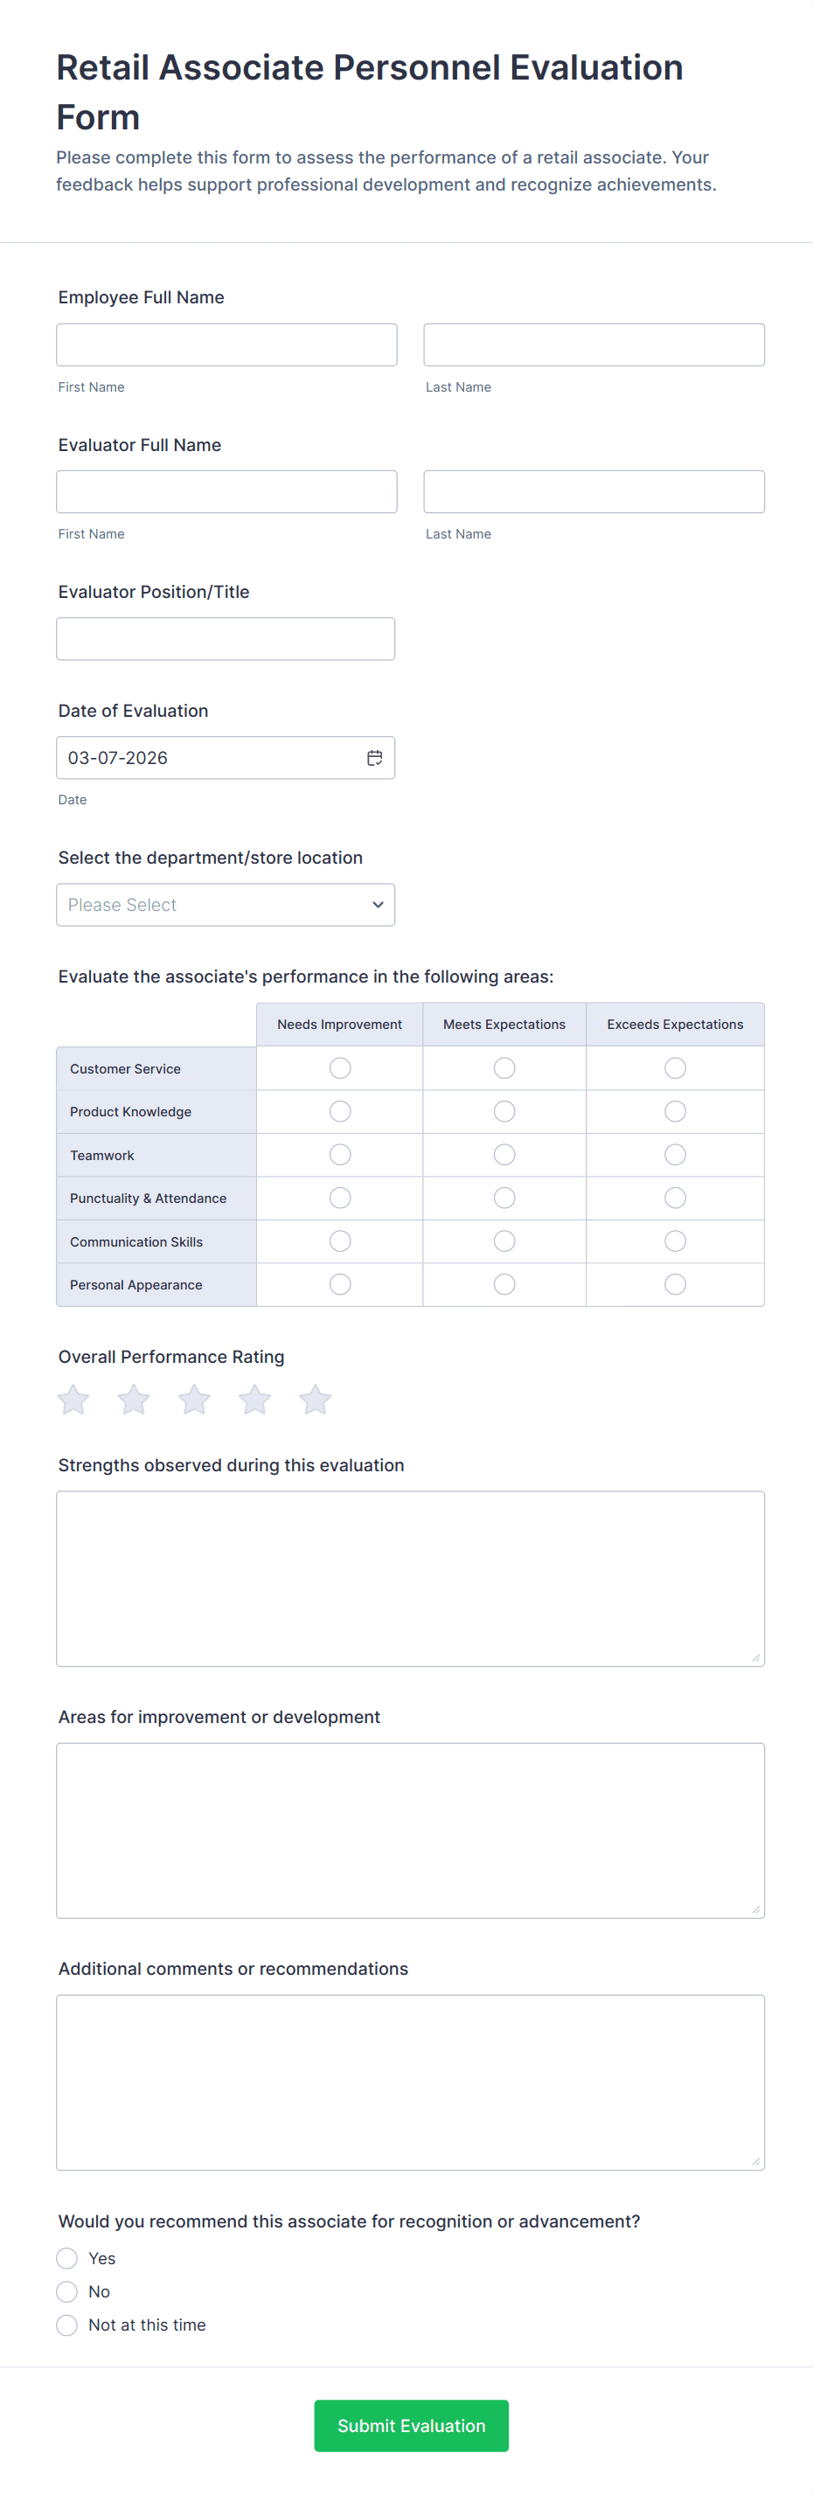Click the Evaluator Position/Title input

[x=226, y=639]
